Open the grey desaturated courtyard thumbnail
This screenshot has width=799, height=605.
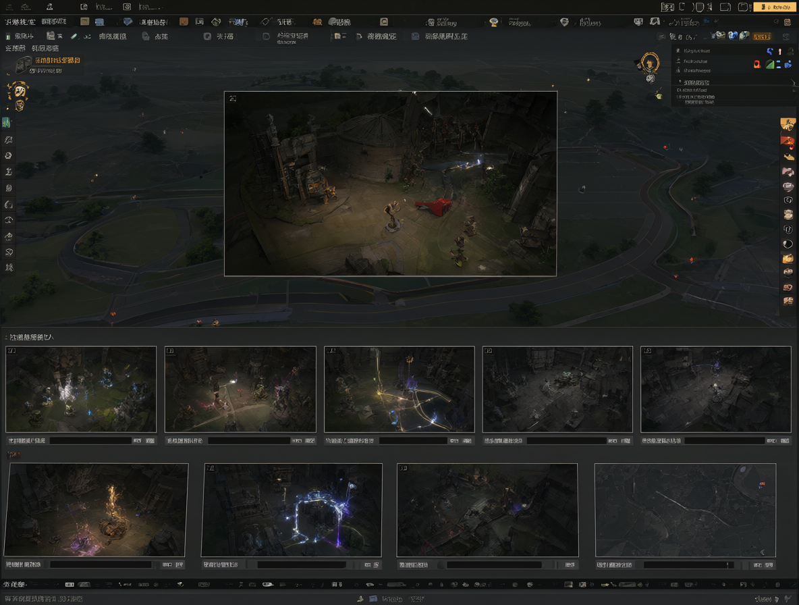[x=557, y=390]
